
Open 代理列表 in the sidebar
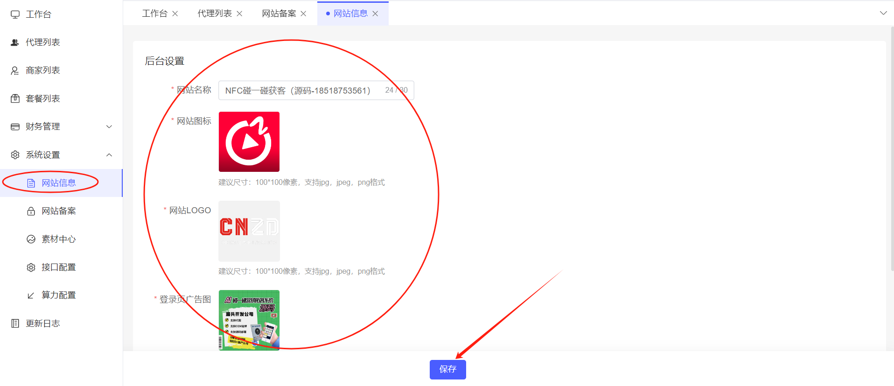click(x=61, y=42)
